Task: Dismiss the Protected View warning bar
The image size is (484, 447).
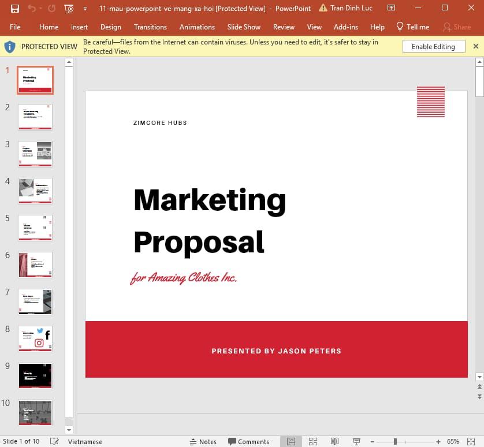Action: pos(476,46)
